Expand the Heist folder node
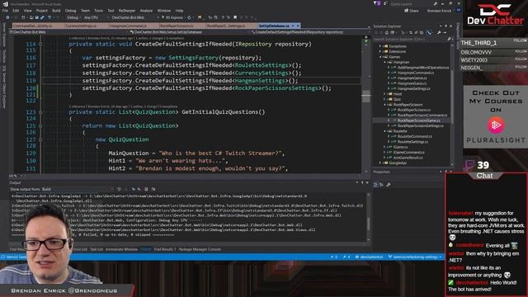The image size is (528, 297). pos(385,94)
